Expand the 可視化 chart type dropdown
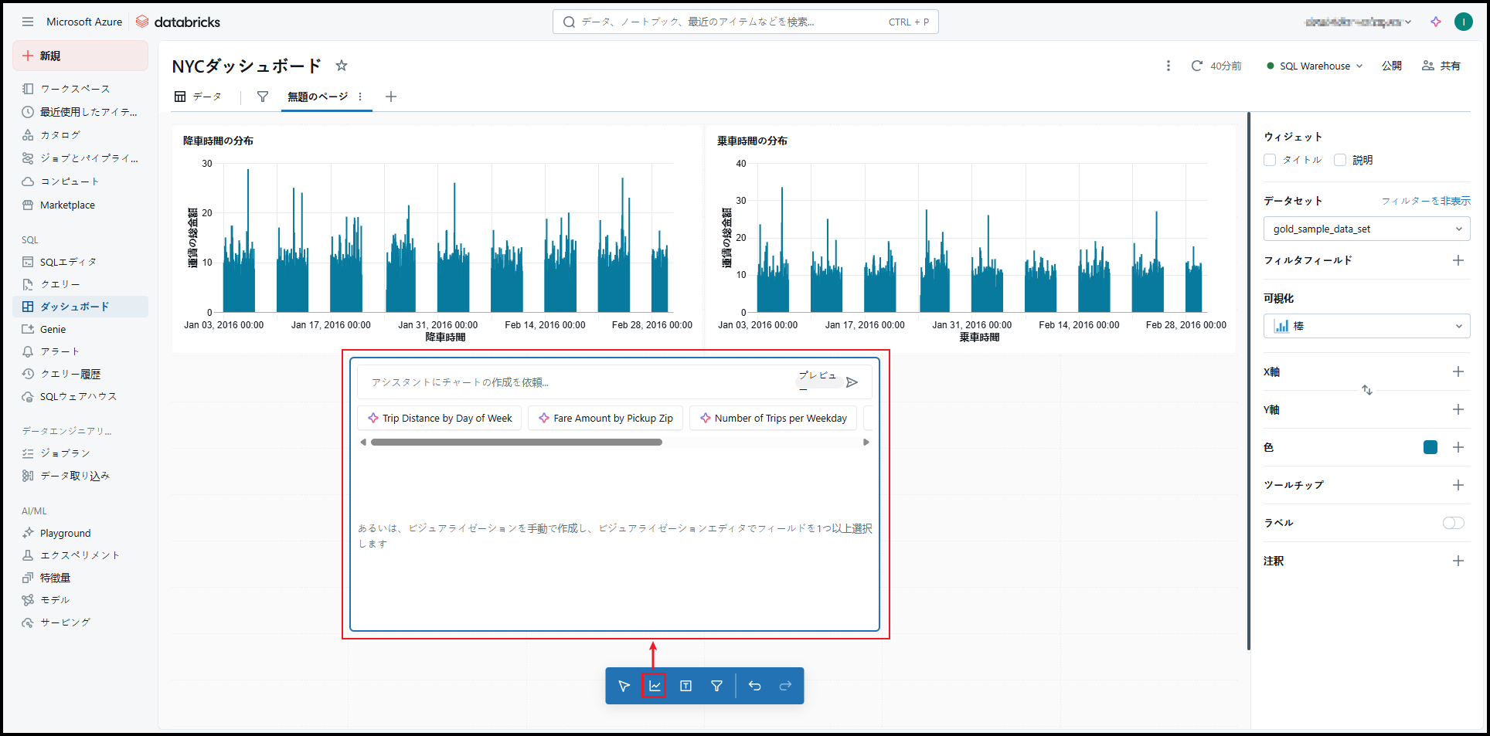1490x736 pixels. (1366, 326)
